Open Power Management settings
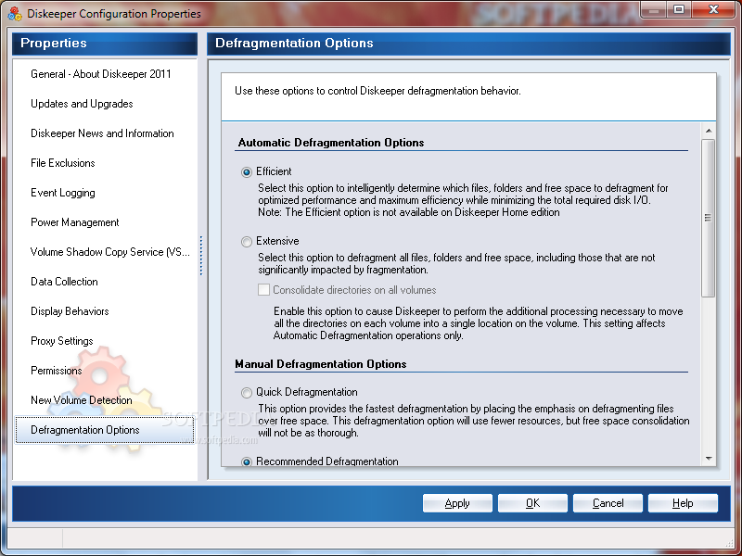Viewport: 742px width, 556px height. [x=75, y=222]
